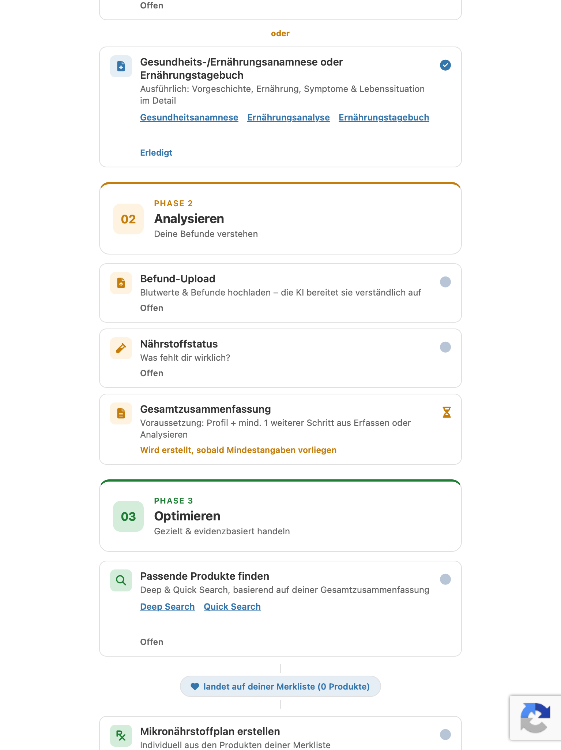This screenshot has width=561, height=750.
Task: Click the heart icon in Merkliste pill
Action: pyautogui.click(x=195, y=686)
